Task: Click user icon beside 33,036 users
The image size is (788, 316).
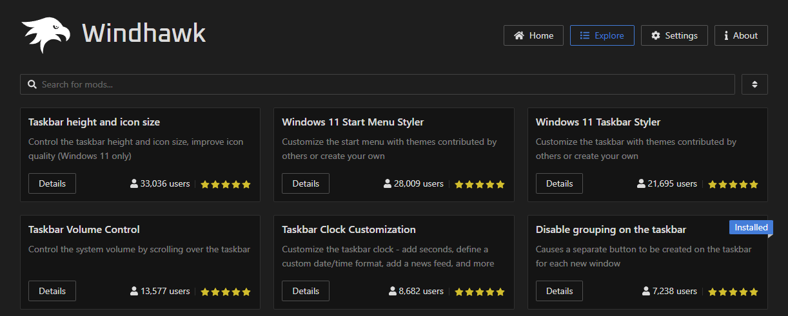Action: tap(134, 183)
